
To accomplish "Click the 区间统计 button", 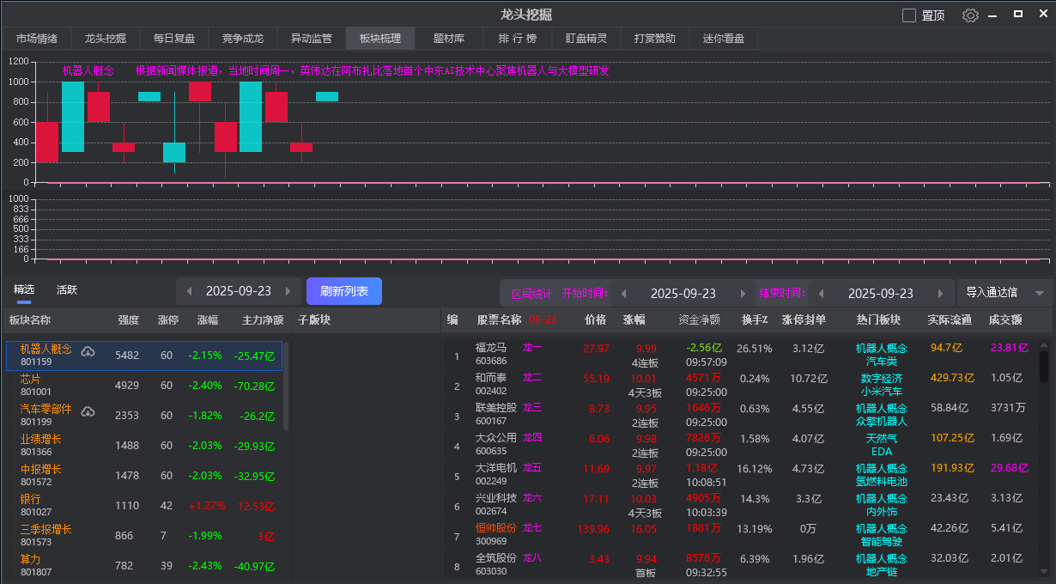I will tap(531, 294).
